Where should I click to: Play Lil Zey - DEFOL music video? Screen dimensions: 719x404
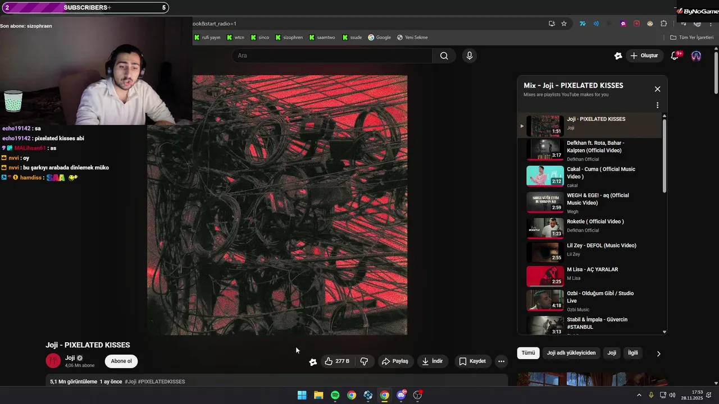(x=589, y=251)
